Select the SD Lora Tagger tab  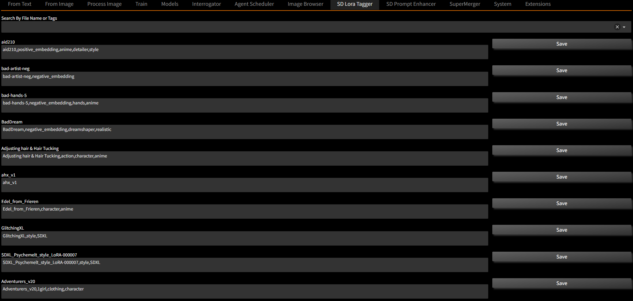point(355,4)
